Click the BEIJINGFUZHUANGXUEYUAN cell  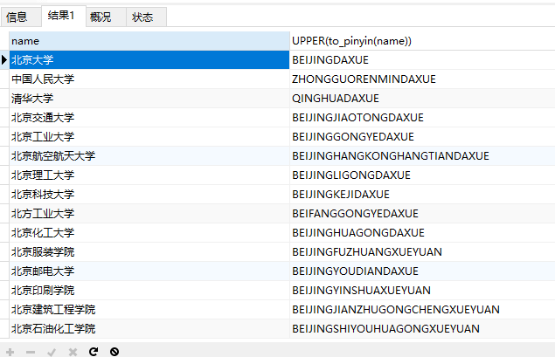pos(422,251)
